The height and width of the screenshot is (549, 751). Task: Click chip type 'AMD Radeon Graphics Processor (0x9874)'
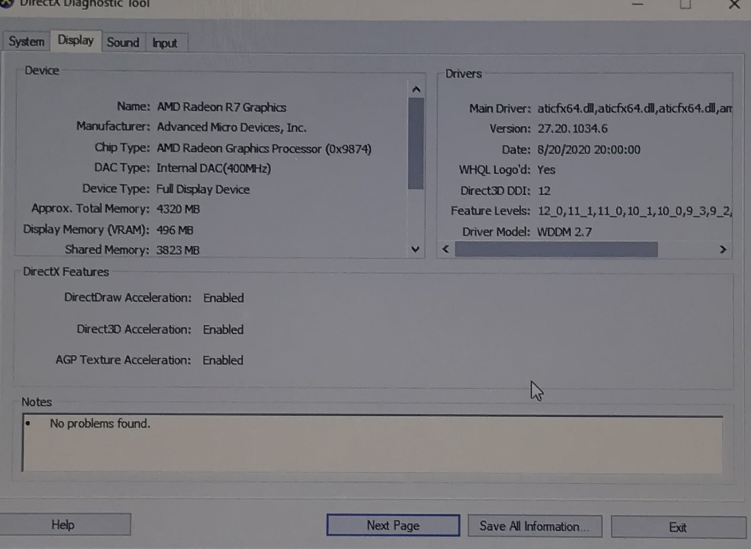tap(264, 148)
